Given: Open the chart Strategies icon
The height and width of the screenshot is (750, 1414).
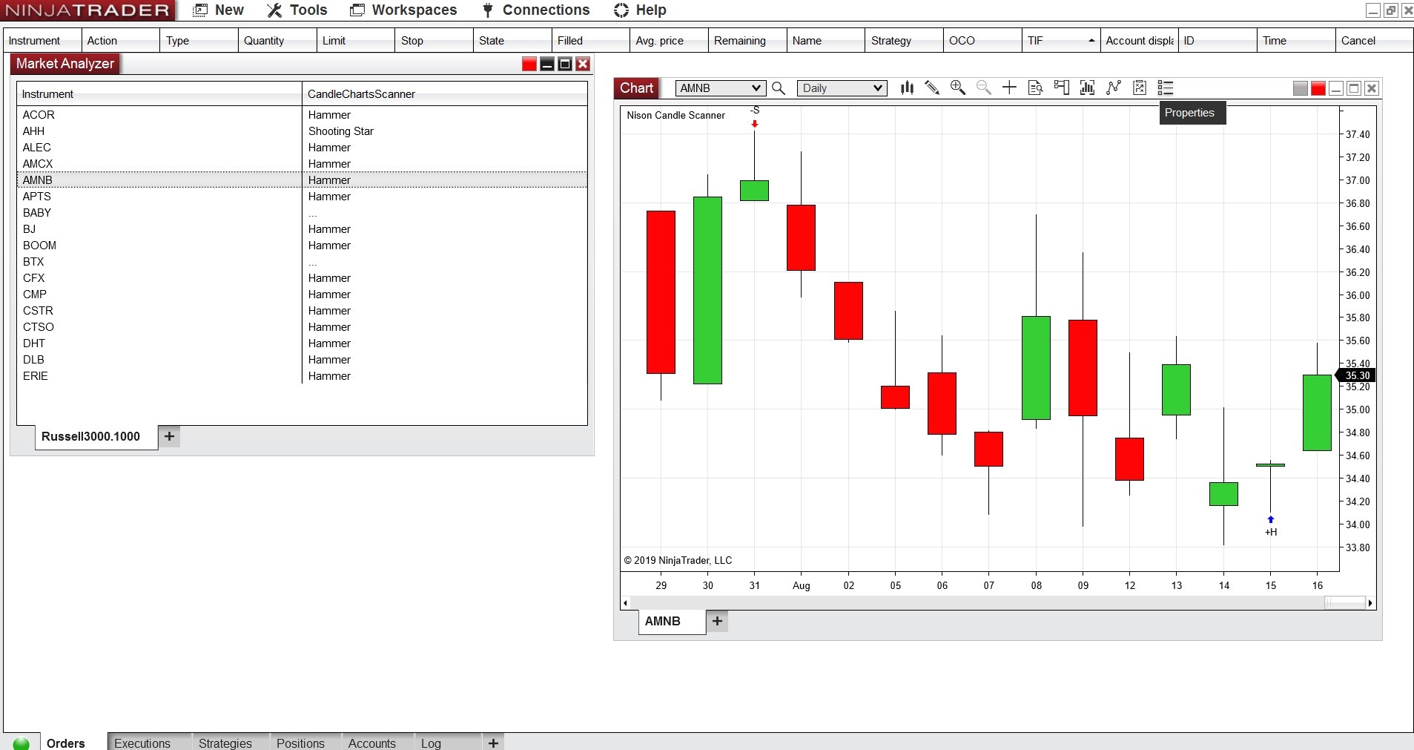Looking at the screenshot, I should pos(1114,88).
